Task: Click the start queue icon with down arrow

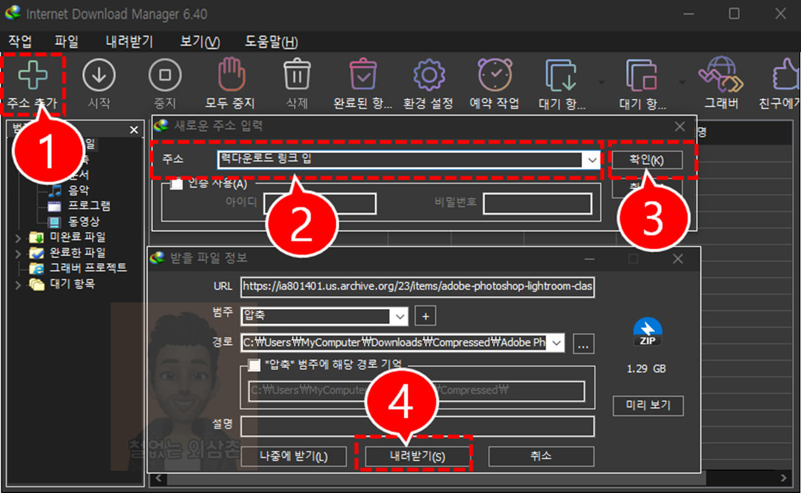Action: coord(561,76)
